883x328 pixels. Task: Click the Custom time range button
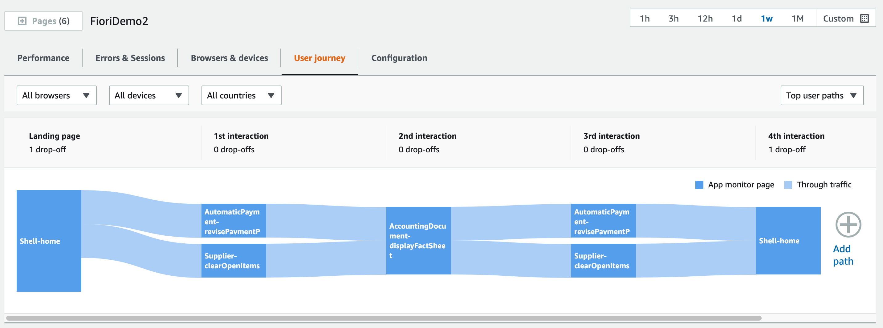click(x=838, y=18)
